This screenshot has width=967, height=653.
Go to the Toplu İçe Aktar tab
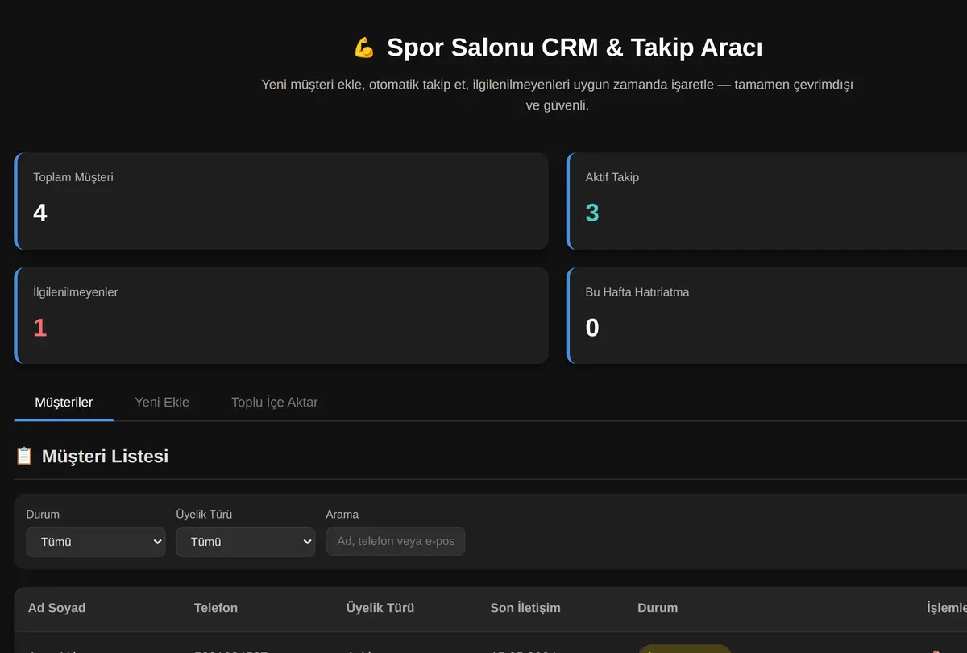(275, 403)
